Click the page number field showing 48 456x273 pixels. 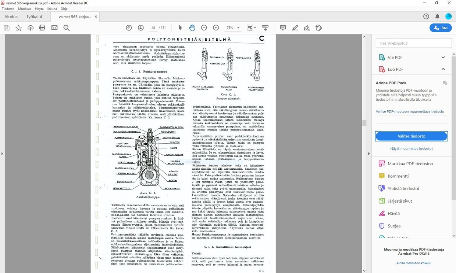tap(153, 28)
